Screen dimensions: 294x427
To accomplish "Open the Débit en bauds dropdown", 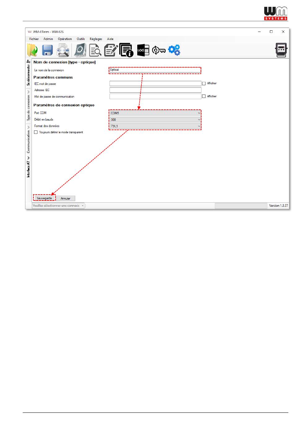I will pyautogui.click(x=155, y=120).
